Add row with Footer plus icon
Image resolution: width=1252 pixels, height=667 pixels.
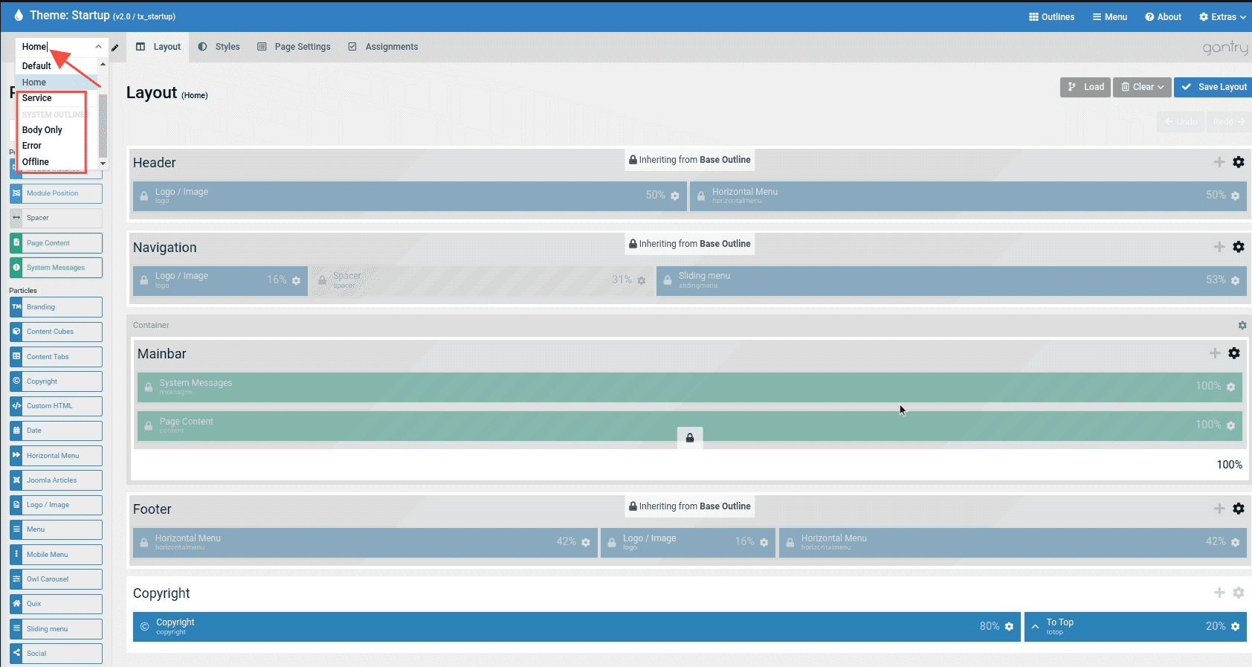click(x=1219, y=509)
